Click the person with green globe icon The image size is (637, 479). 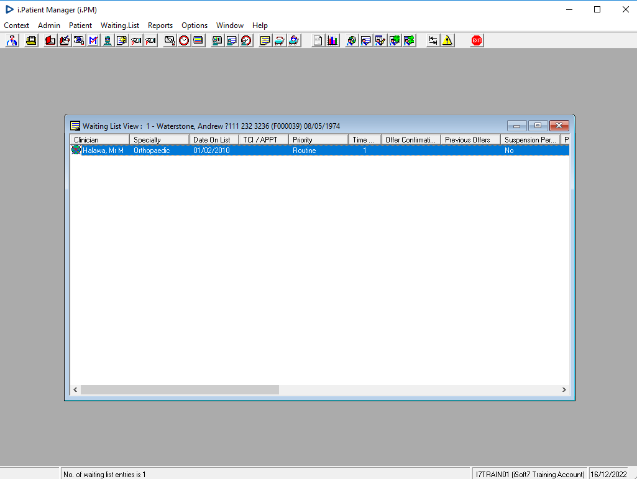[x=395, y=40]
